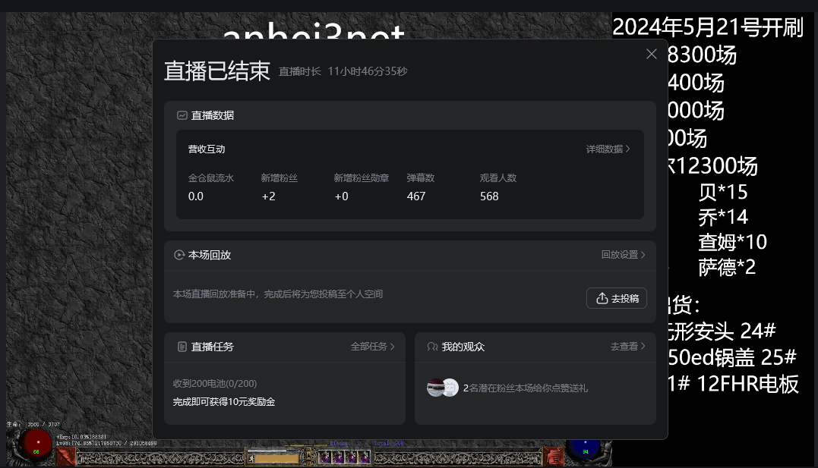The image size is (818, 468).
Task: Click the blue mana orb in game
Action: [584, 449]
